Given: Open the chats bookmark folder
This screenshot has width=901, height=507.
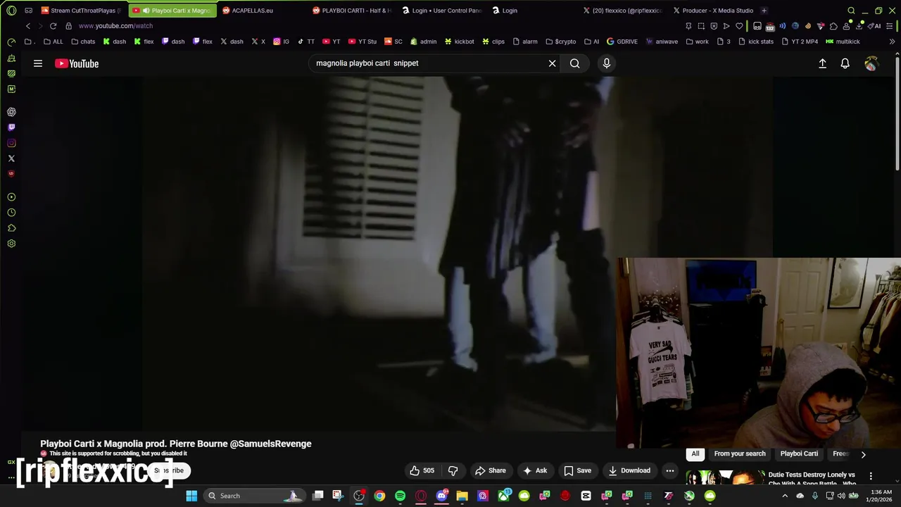Looking at the screenshot, I should [x=83, y=42].
